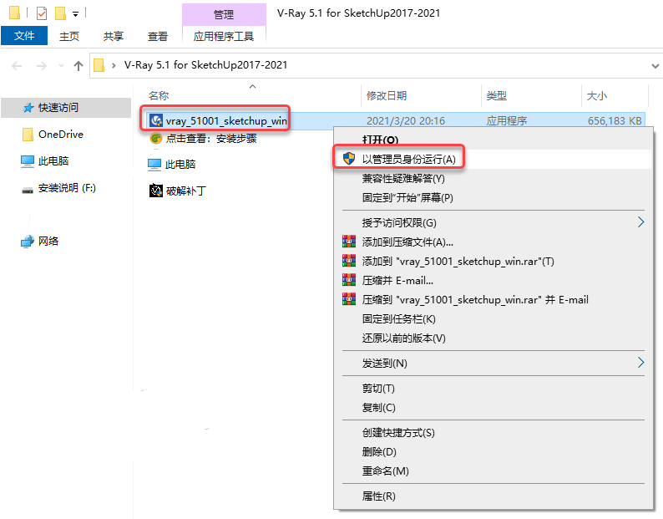Viewport: 663px width, 519px height.
Task: Click the folder icon in the title bar
Action: (14, 13)
